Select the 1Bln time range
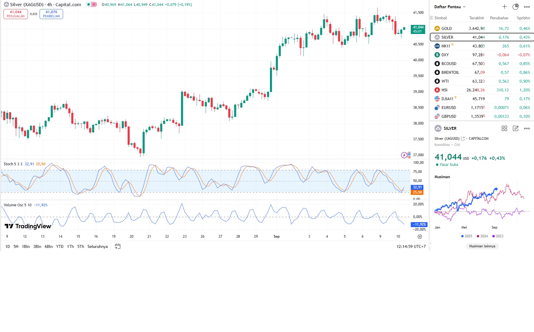 point(26,246)
